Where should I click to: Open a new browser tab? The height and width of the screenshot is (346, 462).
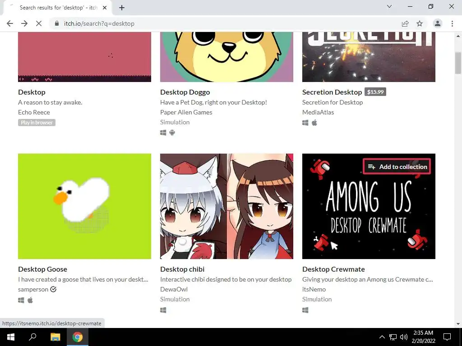pos(122,8)
